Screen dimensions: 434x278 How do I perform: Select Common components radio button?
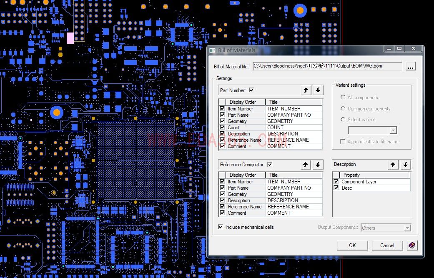343,108
